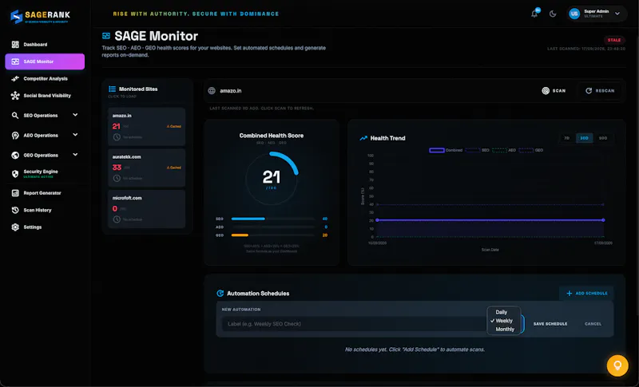
Task: Select the microfoft.com monitored site card
Action: click(x=147, y=209)
